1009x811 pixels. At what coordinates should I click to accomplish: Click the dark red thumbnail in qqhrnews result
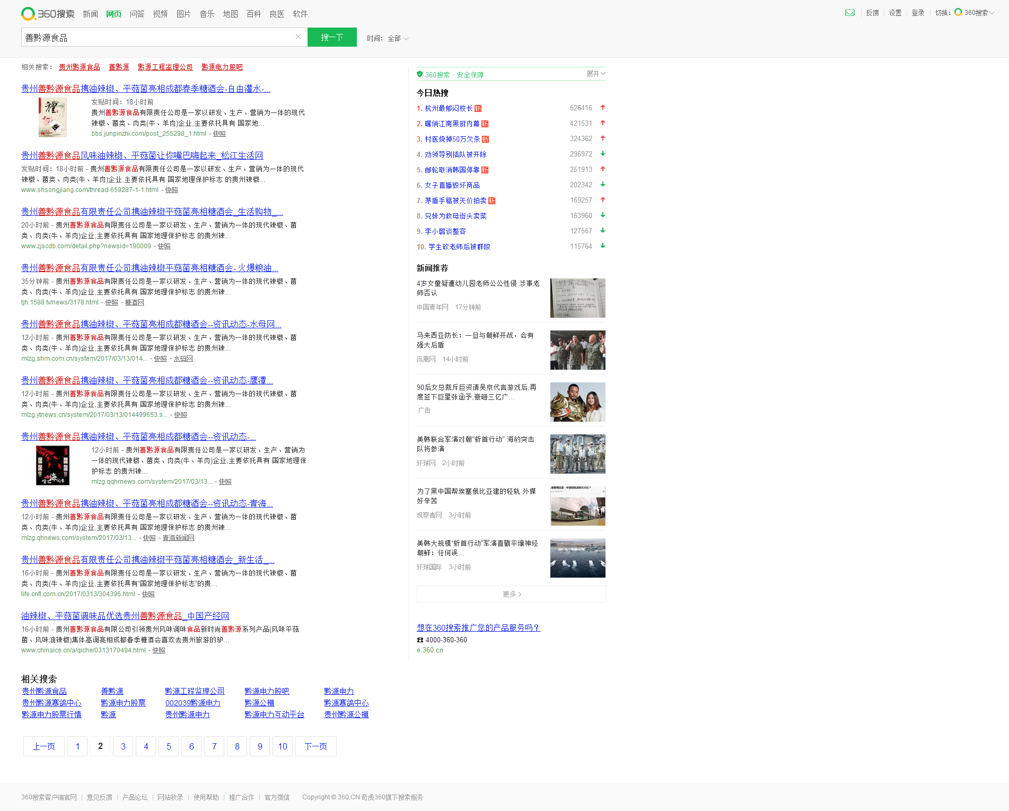52,465
